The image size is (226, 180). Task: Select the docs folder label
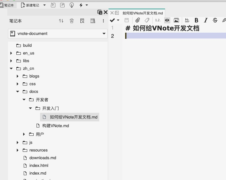coord(34,92)
